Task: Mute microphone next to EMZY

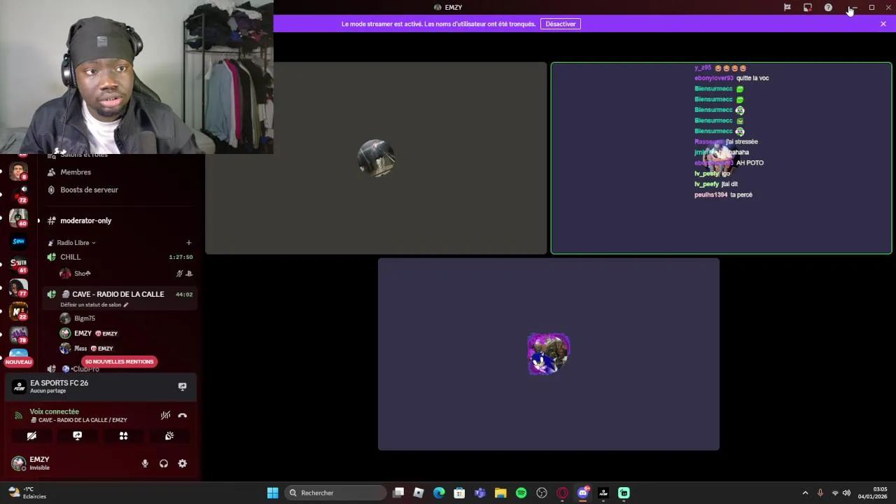Action: click(145, 463)
